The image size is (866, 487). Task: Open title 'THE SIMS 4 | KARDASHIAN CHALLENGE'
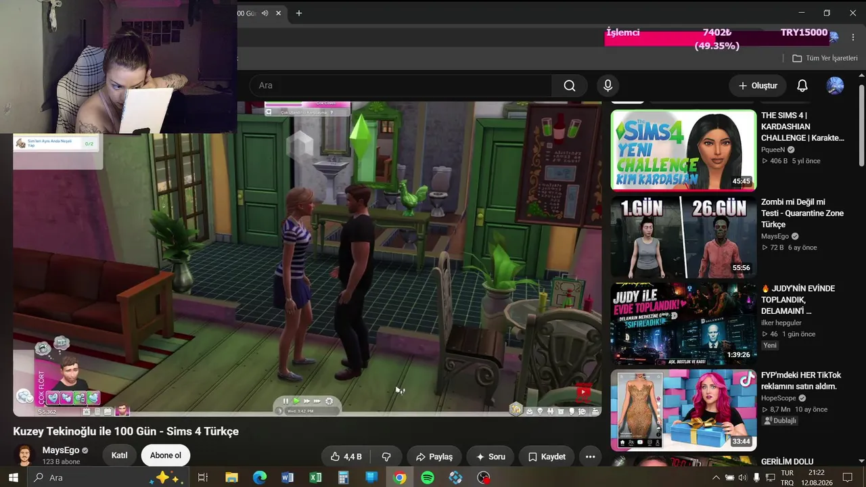pos(803,126)
